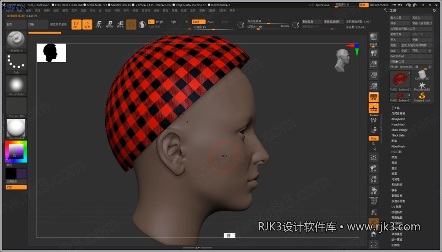Click the D brush icon beside Replay Last
Viewport: 442px width, 252px height.
[295, 25]
